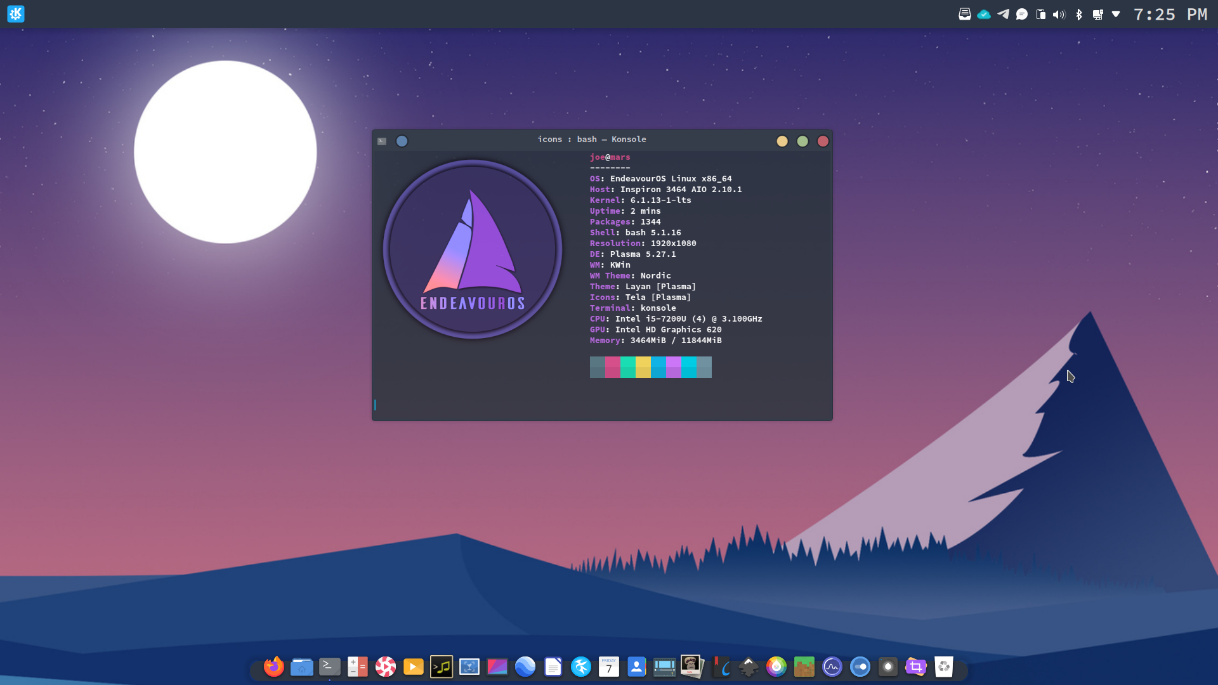Open Konsole window menu icon

[x=382, y=141]
